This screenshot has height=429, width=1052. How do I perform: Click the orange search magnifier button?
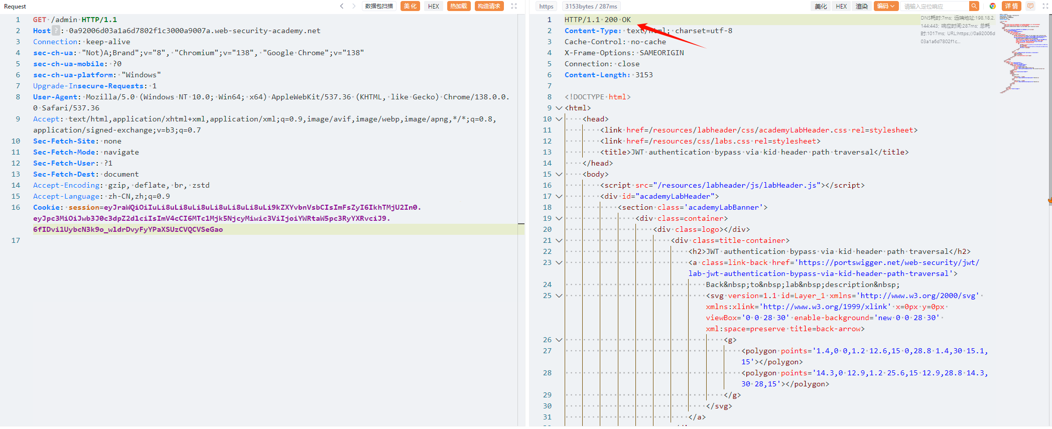click(974, 6)
